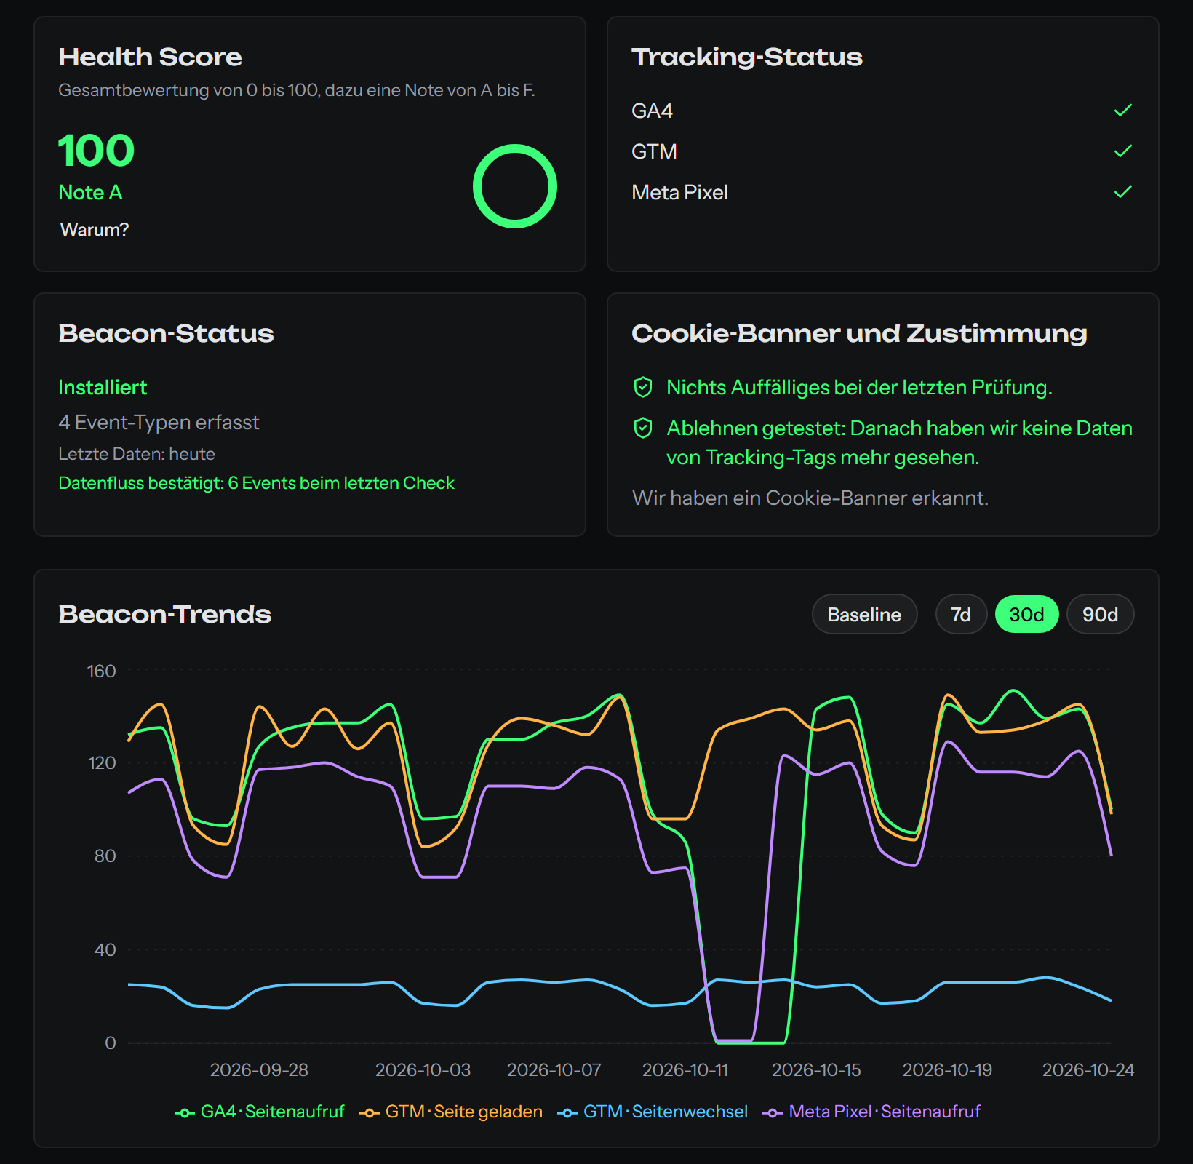Select the 30d time range
This screenshot has height=1164, width=1193.
tap(1026, 614)
